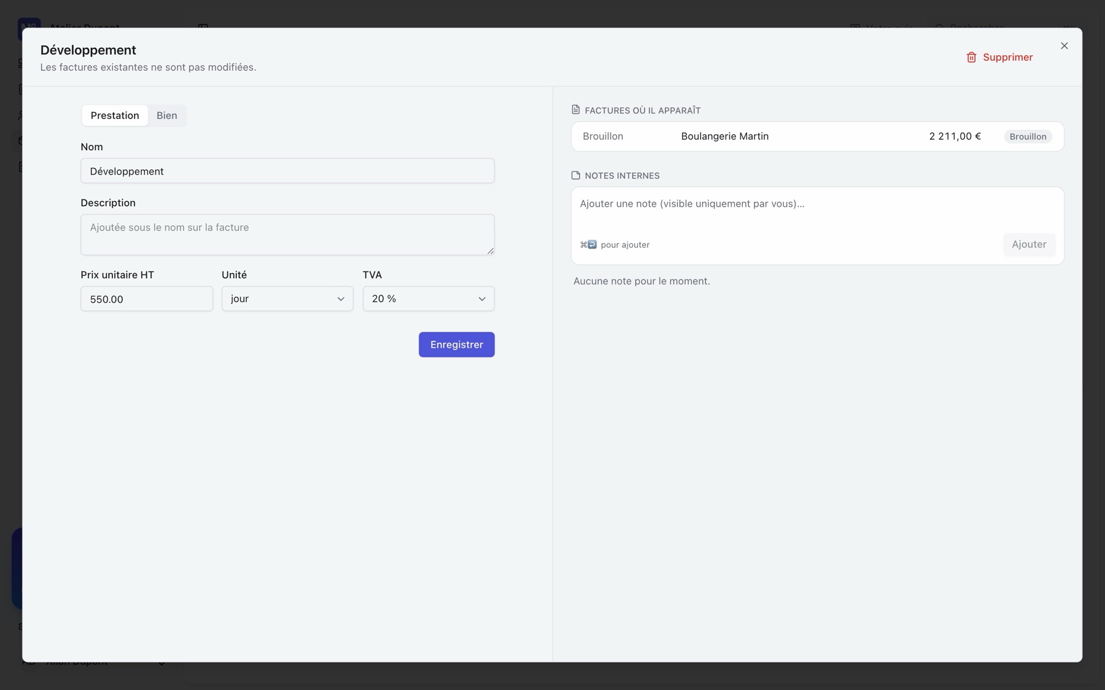The height and width of the screenshot is (690, 1105).
Task: Open the TVA dropdown showing 20 %
Action: 428,299
